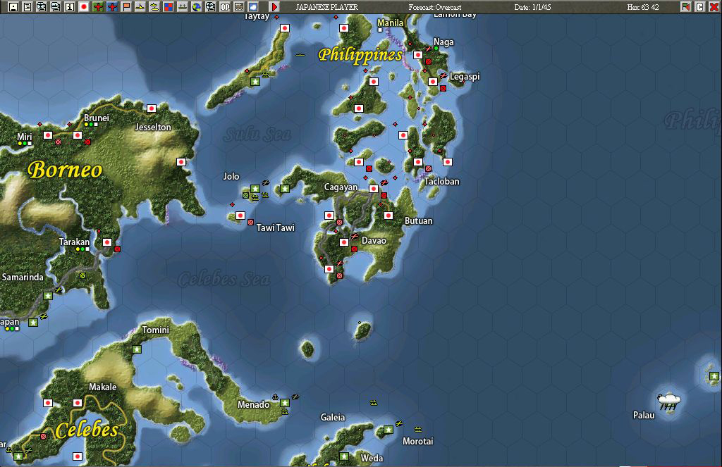Click the 'Tacloban' city label
The height and width of the screenshot is (467, 722).
coord(442,181)
